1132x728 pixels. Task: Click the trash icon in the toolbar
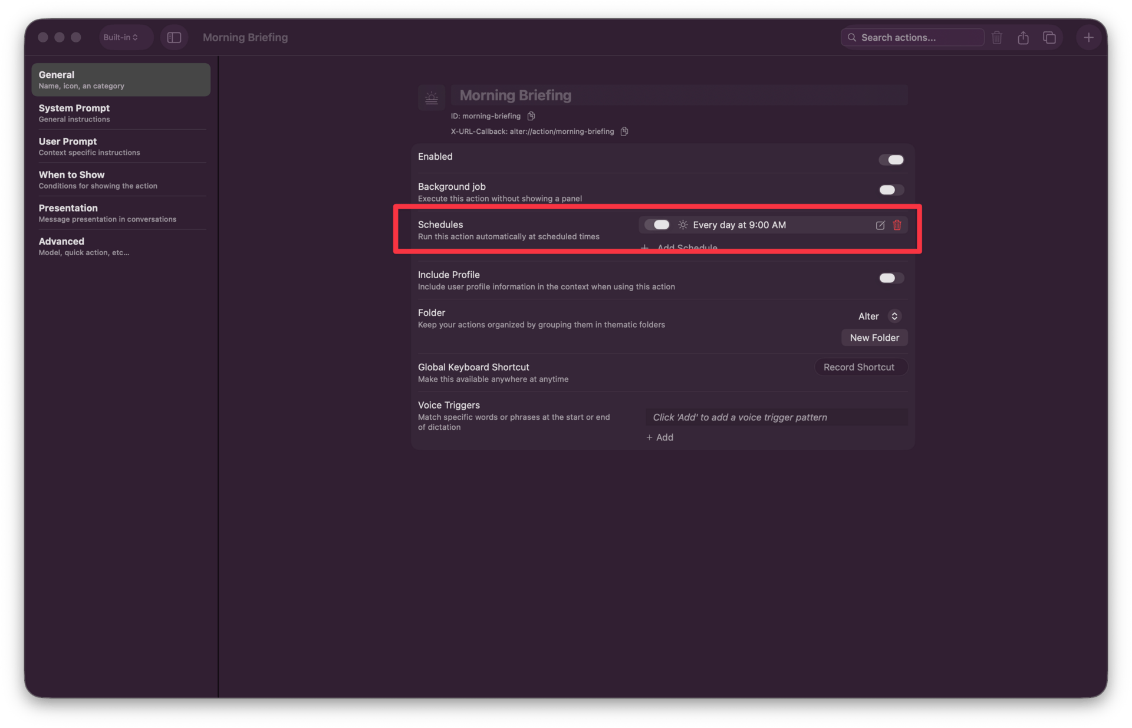(x=996, y=38)
